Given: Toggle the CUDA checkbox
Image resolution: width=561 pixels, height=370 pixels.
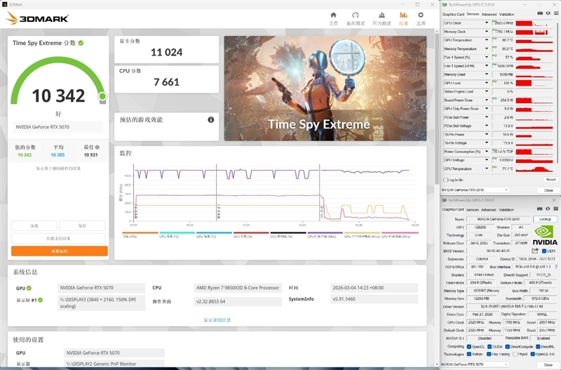Looking at the screenshot, I should (489, 347).
